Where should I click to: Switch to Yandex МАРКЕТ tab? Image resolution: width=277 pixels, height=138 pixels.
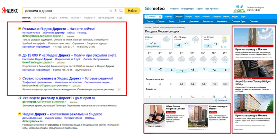click(x=76, y=18)
